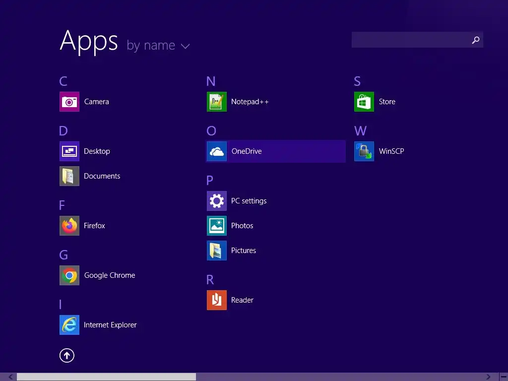Select the letter N group header
508x381 pixels.
[x=211, y=81]
